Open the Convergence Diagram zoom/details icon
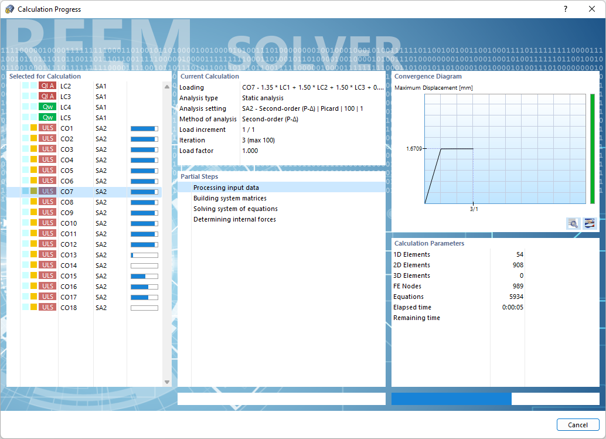Viewport: 606px width, 439px height. [573, 224]
